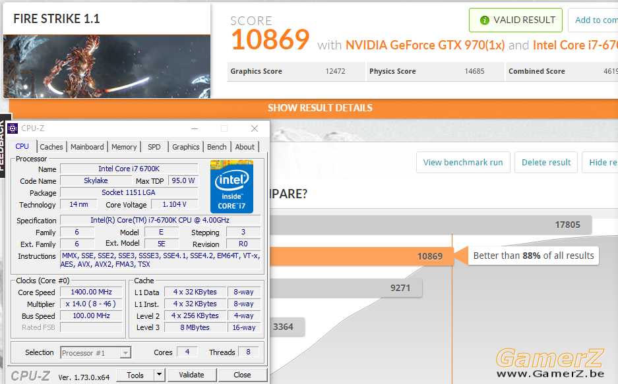Screen dimensions: 618x384
Task: Click the grey 17805 comparison bar
Action: pos(431,225)
